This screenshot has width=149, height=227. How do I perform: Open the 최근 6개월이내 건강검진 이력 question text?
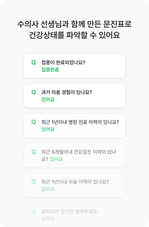pyautogui.click(x=79, y=156)
